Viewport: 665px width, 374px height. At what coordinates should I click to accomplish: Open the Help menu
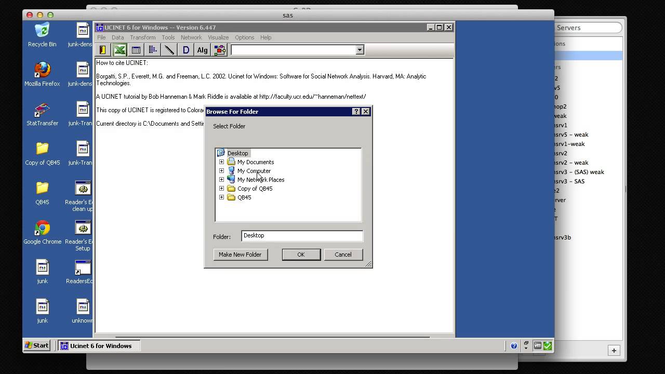(265, 37)
